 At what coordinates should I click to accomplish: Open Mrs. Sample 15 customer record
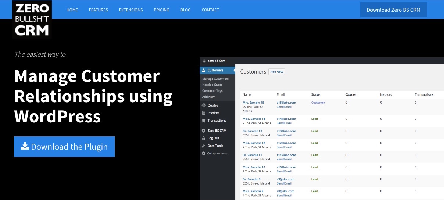click(x=253, y=103)
